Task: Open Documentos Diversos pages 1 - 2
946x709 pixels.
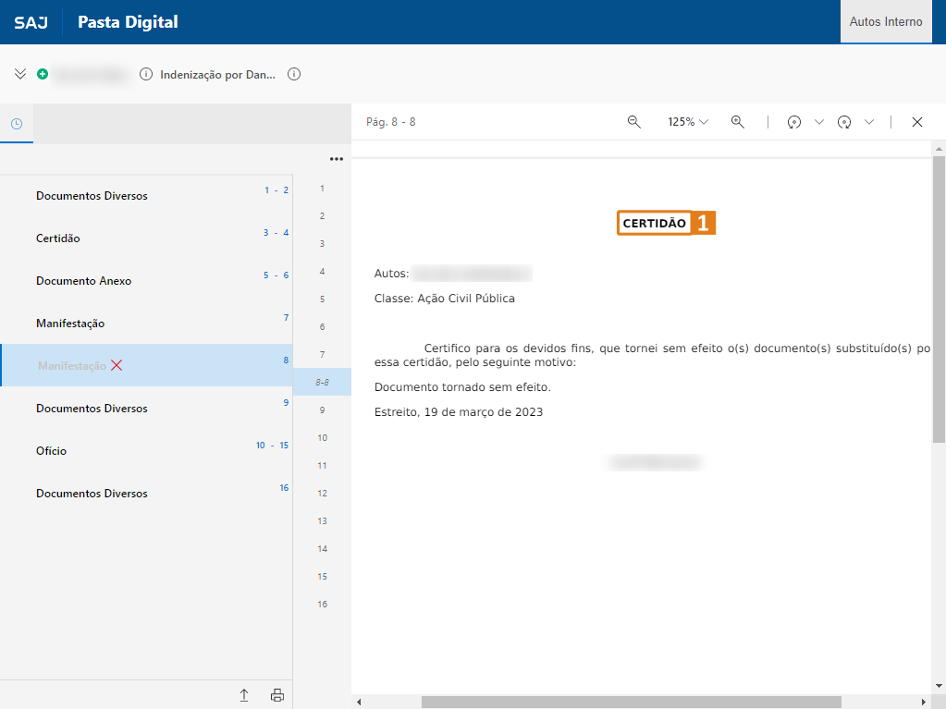Action: 146,196
